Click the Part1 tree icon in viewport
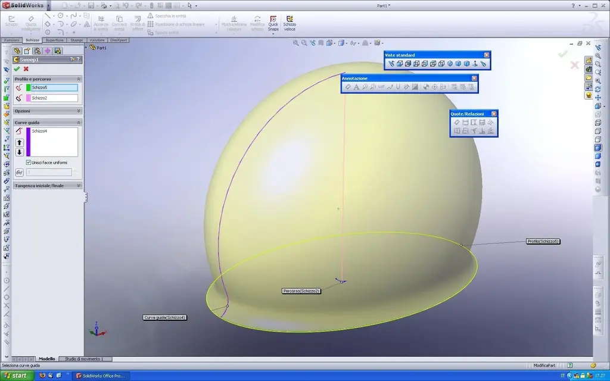 pyautogui.click(x=92, y=48)
